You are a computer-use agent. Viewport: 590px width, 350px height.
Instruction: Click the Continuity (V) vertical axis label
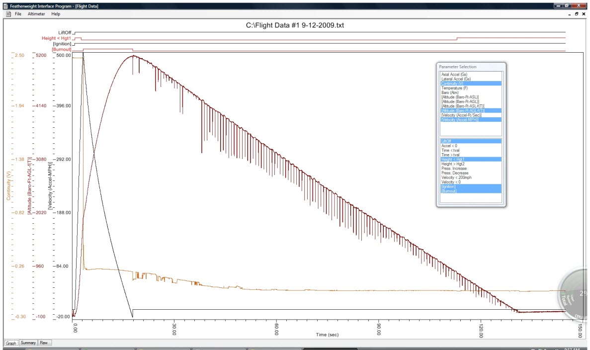pyautogui.click(x=8, y=185)
